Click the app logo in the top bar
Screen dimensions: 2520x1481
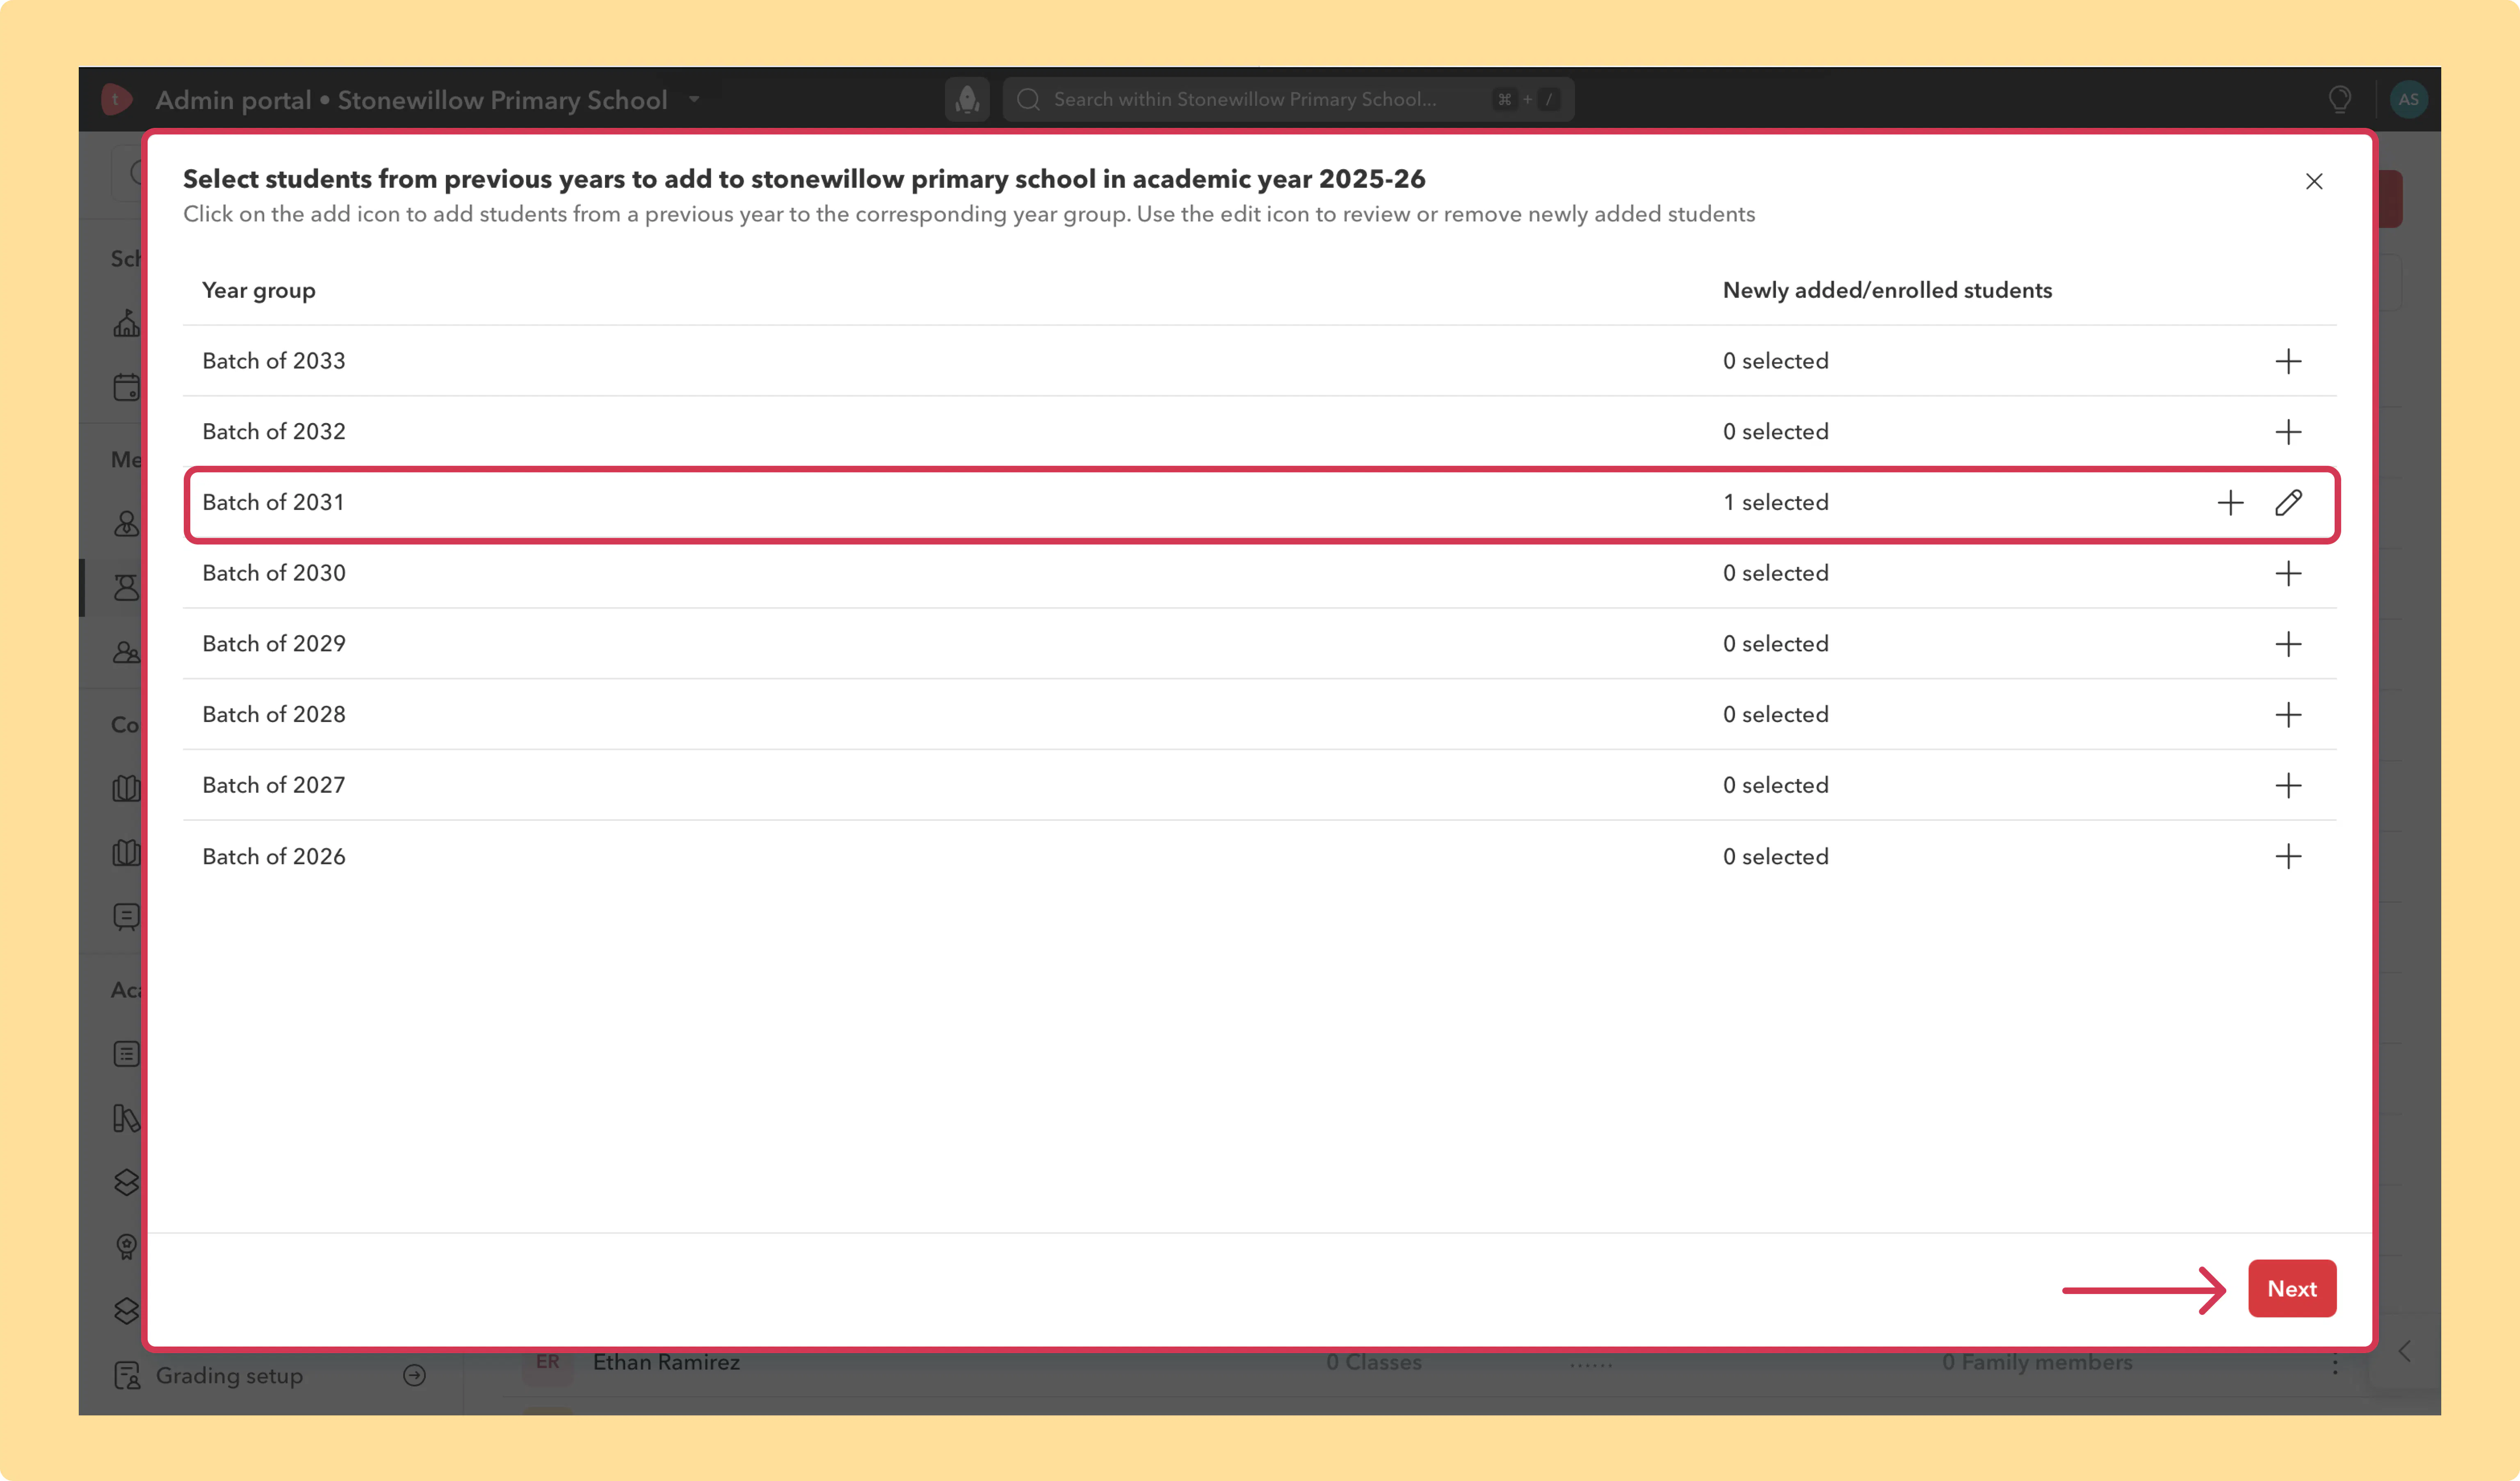117,99
